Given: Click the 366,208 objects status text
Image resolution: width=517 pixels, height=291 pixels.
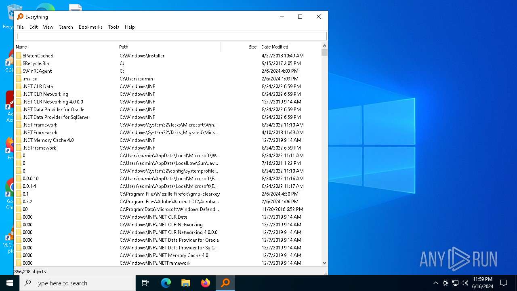Looking at the screenshot, I should tap(30, 272).
